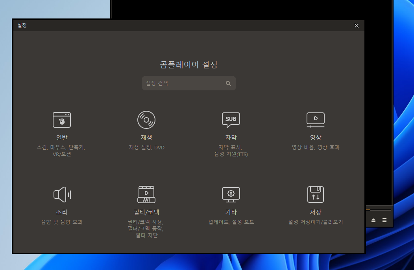Click the 재생 설정, DVD description

[146, 147]
